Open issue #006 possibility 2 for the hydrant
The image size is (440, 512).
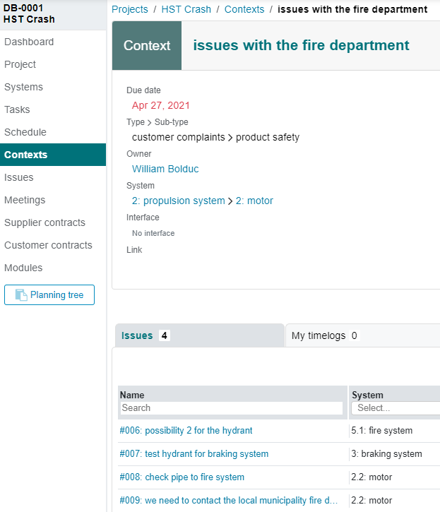click(186, 430)
